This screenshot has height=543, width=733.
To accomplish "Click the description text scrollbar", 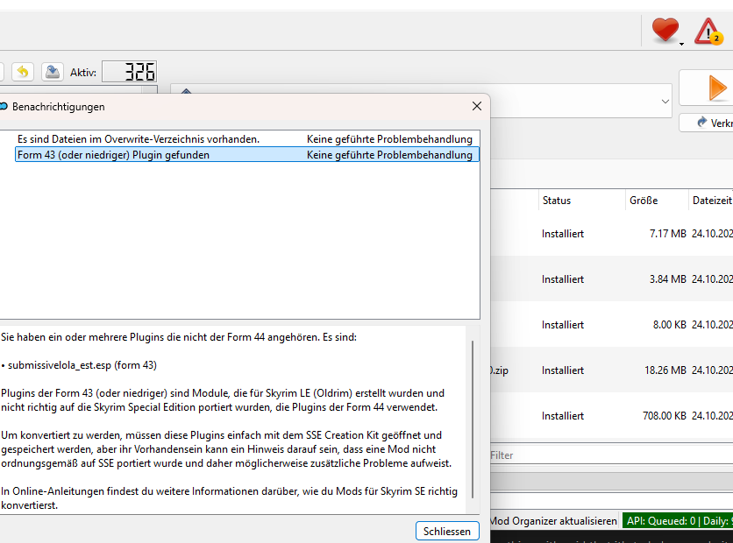I will point(473,419).
